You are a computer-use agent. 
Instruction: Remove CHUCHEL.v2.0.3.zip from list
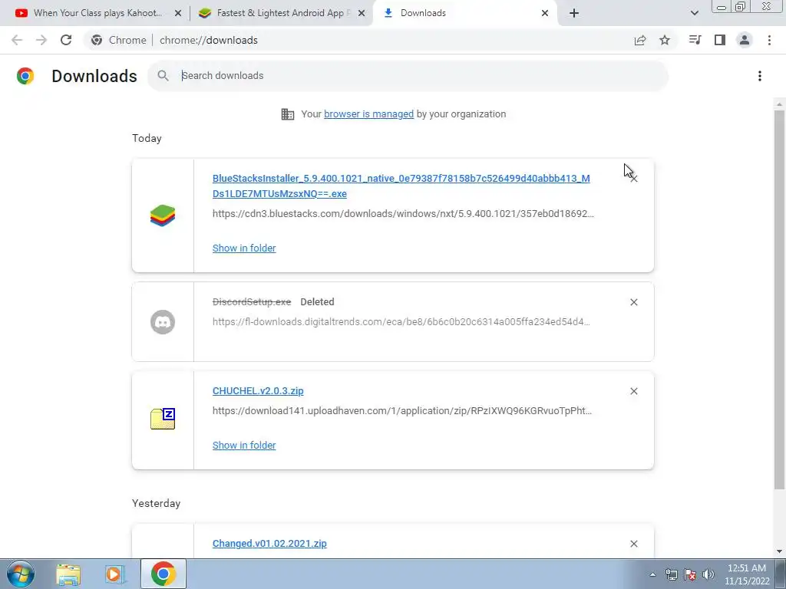point(633,391)
